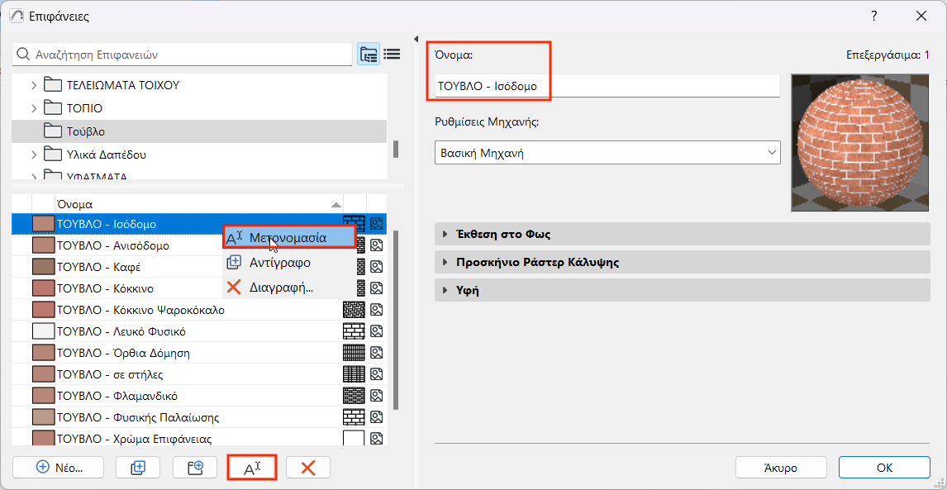Click hatch pattern icon of Όρθια Δόμηση row
Viewport: 947px width, 490px height.
tap(354, 353)
